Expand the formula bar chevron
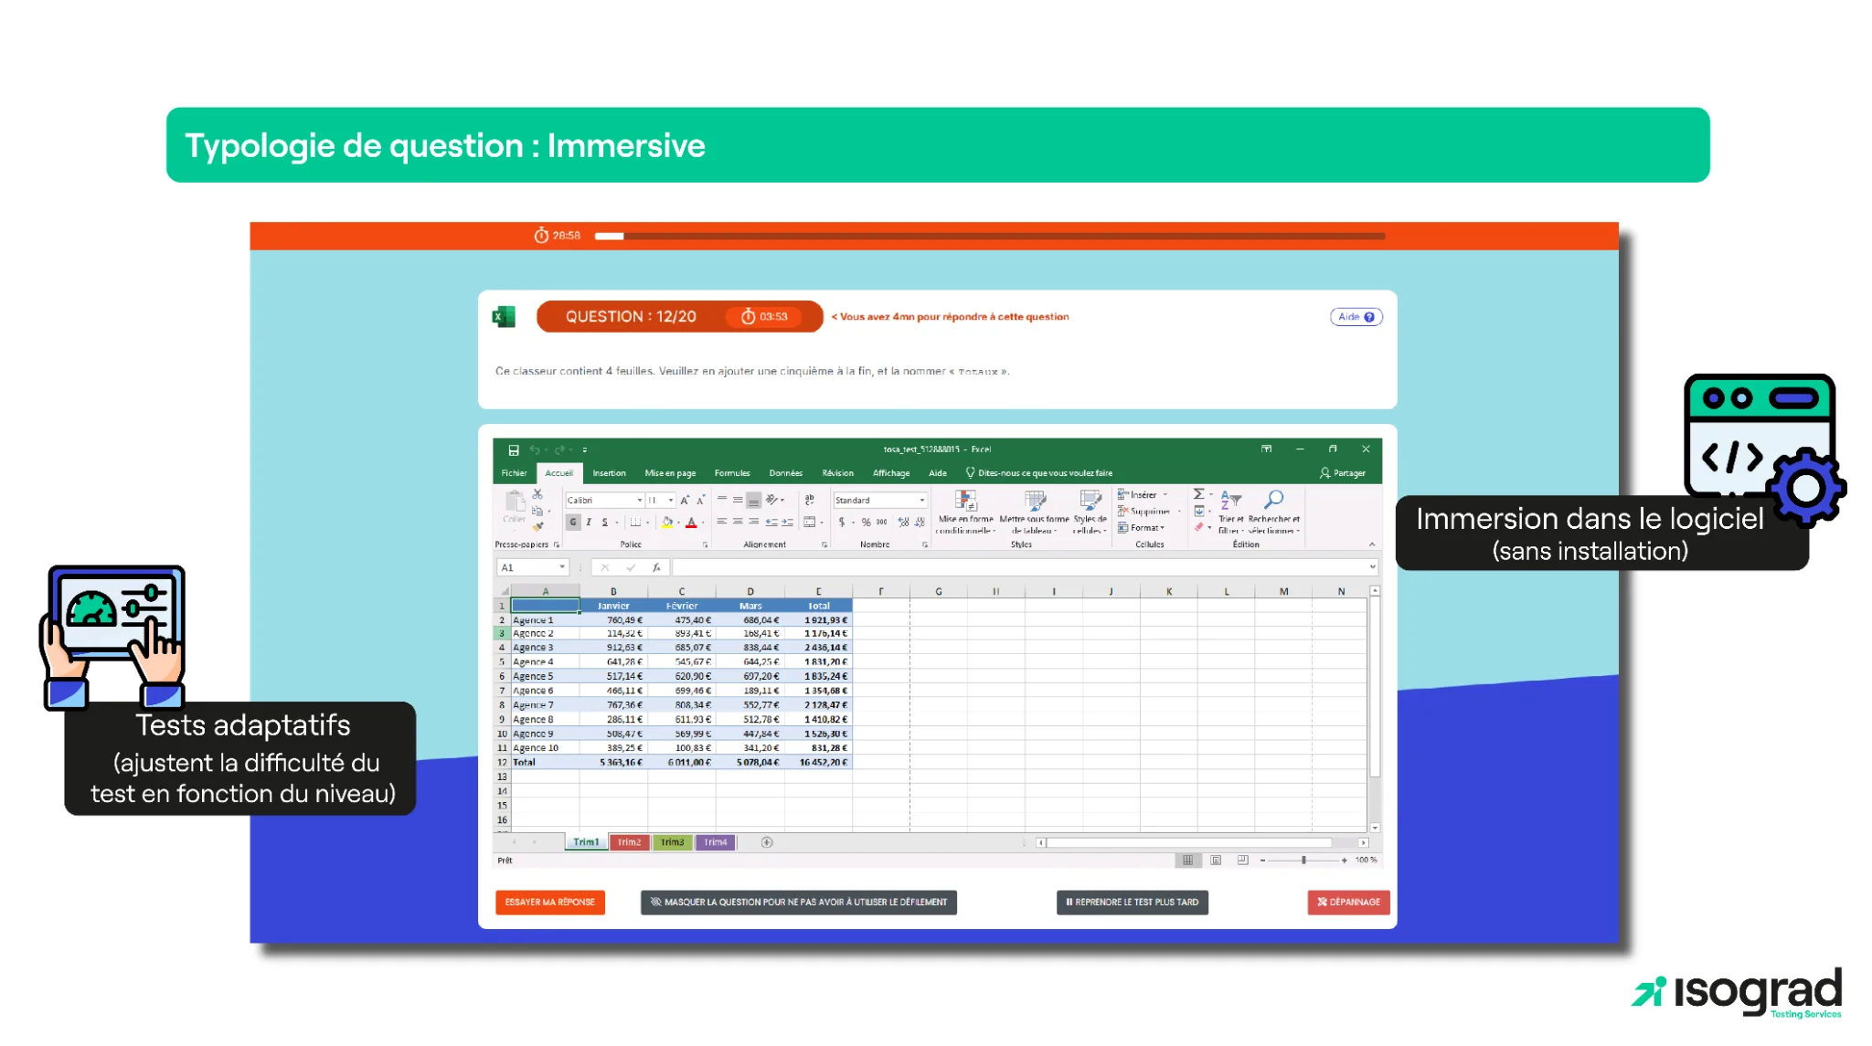 (x=1372, y=567)
